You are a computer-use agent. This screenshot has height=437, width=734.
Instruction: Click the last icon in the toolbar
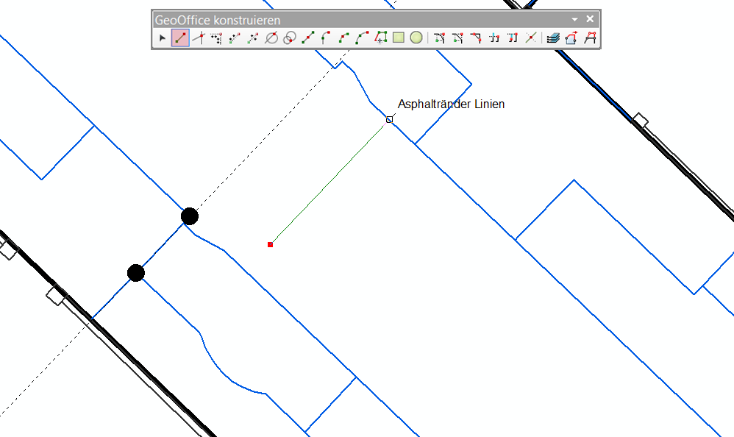[x=589, y=38]
